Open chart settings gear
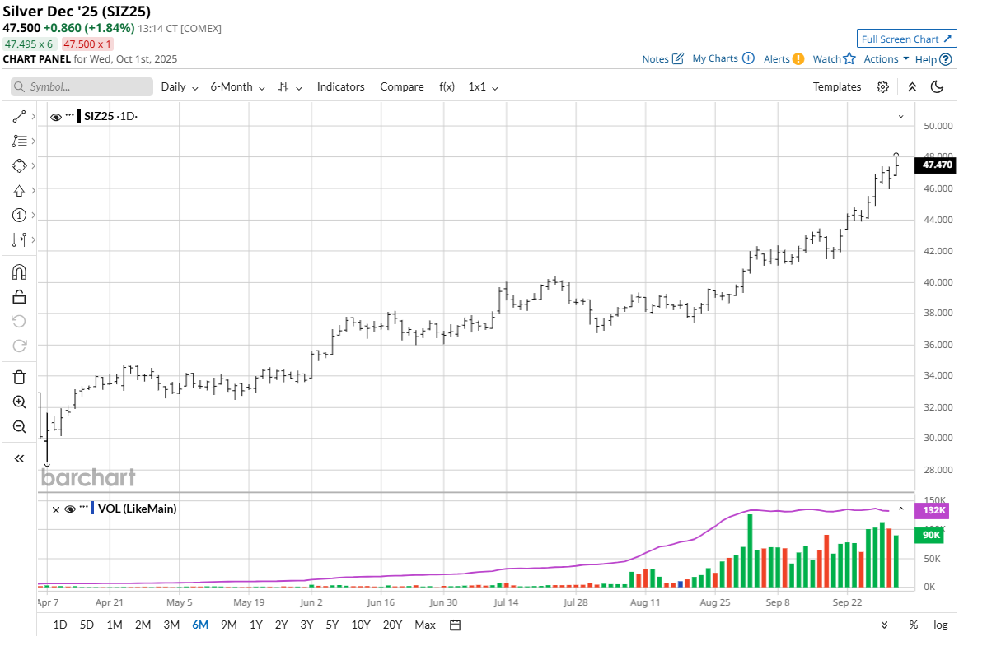The width and height of the screenshot is (987, 655). [x=882, y=86]
